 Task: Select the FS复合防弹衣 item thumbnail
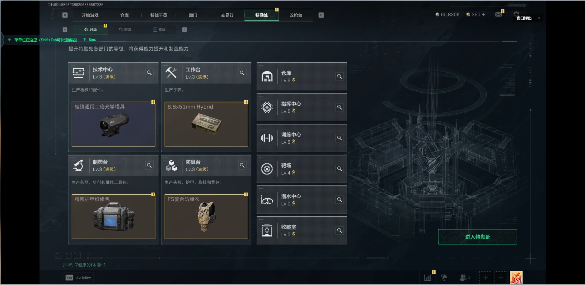tap(206, 217)
